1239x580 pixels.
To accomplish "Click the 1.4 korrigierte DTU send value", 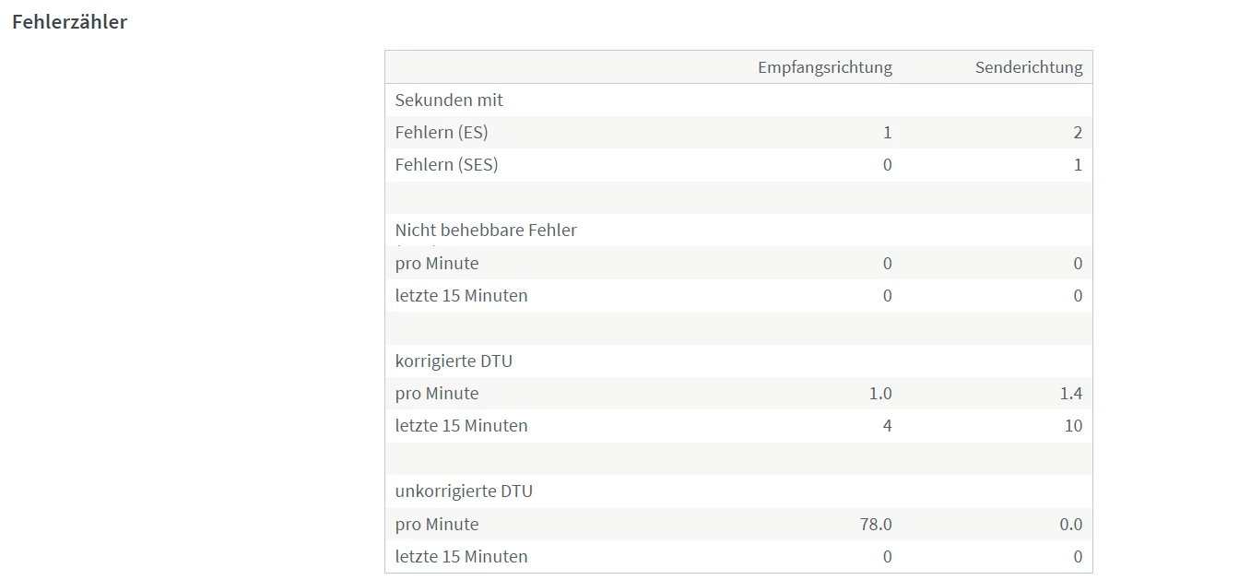I will click(1070, 394).
